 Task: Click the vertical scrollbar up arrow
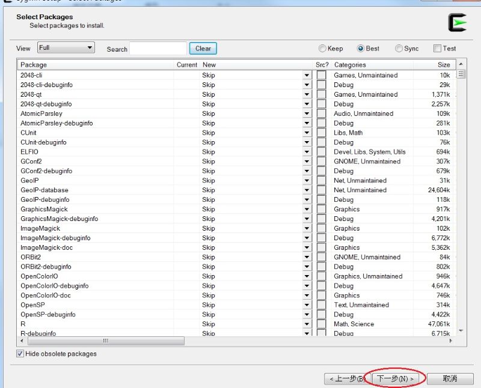[461, 64]
